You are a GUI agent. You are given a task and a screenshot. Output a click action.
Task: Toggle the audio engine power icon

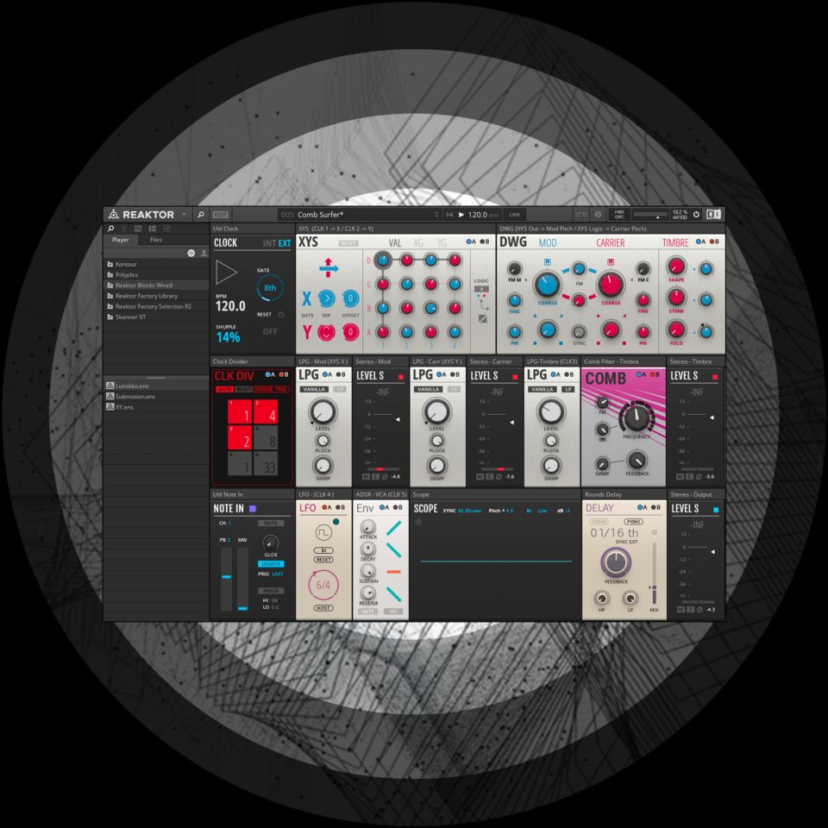point(696,214)
